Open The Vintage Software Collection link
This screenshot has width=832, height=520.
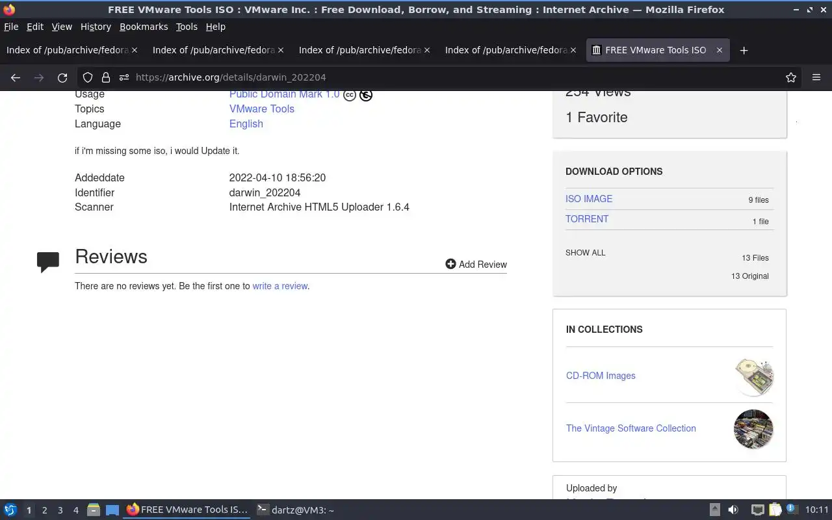631,428
